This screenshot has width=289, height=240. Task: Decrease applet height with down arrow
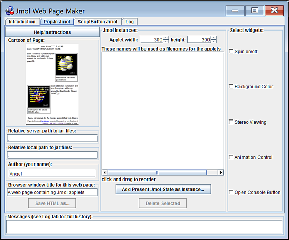click(x=214, y=41)
